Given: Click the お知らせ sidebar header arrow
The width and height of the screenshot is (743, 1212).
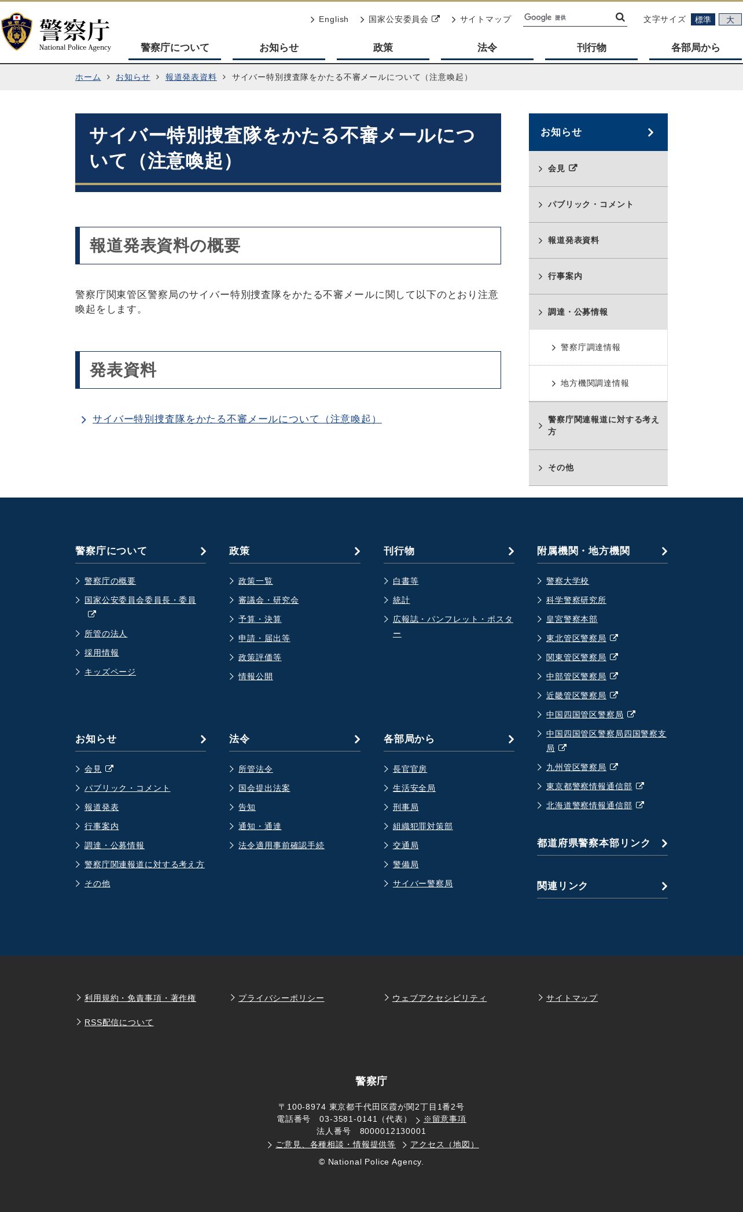Looking at the screenshot, I should (650, 132).
